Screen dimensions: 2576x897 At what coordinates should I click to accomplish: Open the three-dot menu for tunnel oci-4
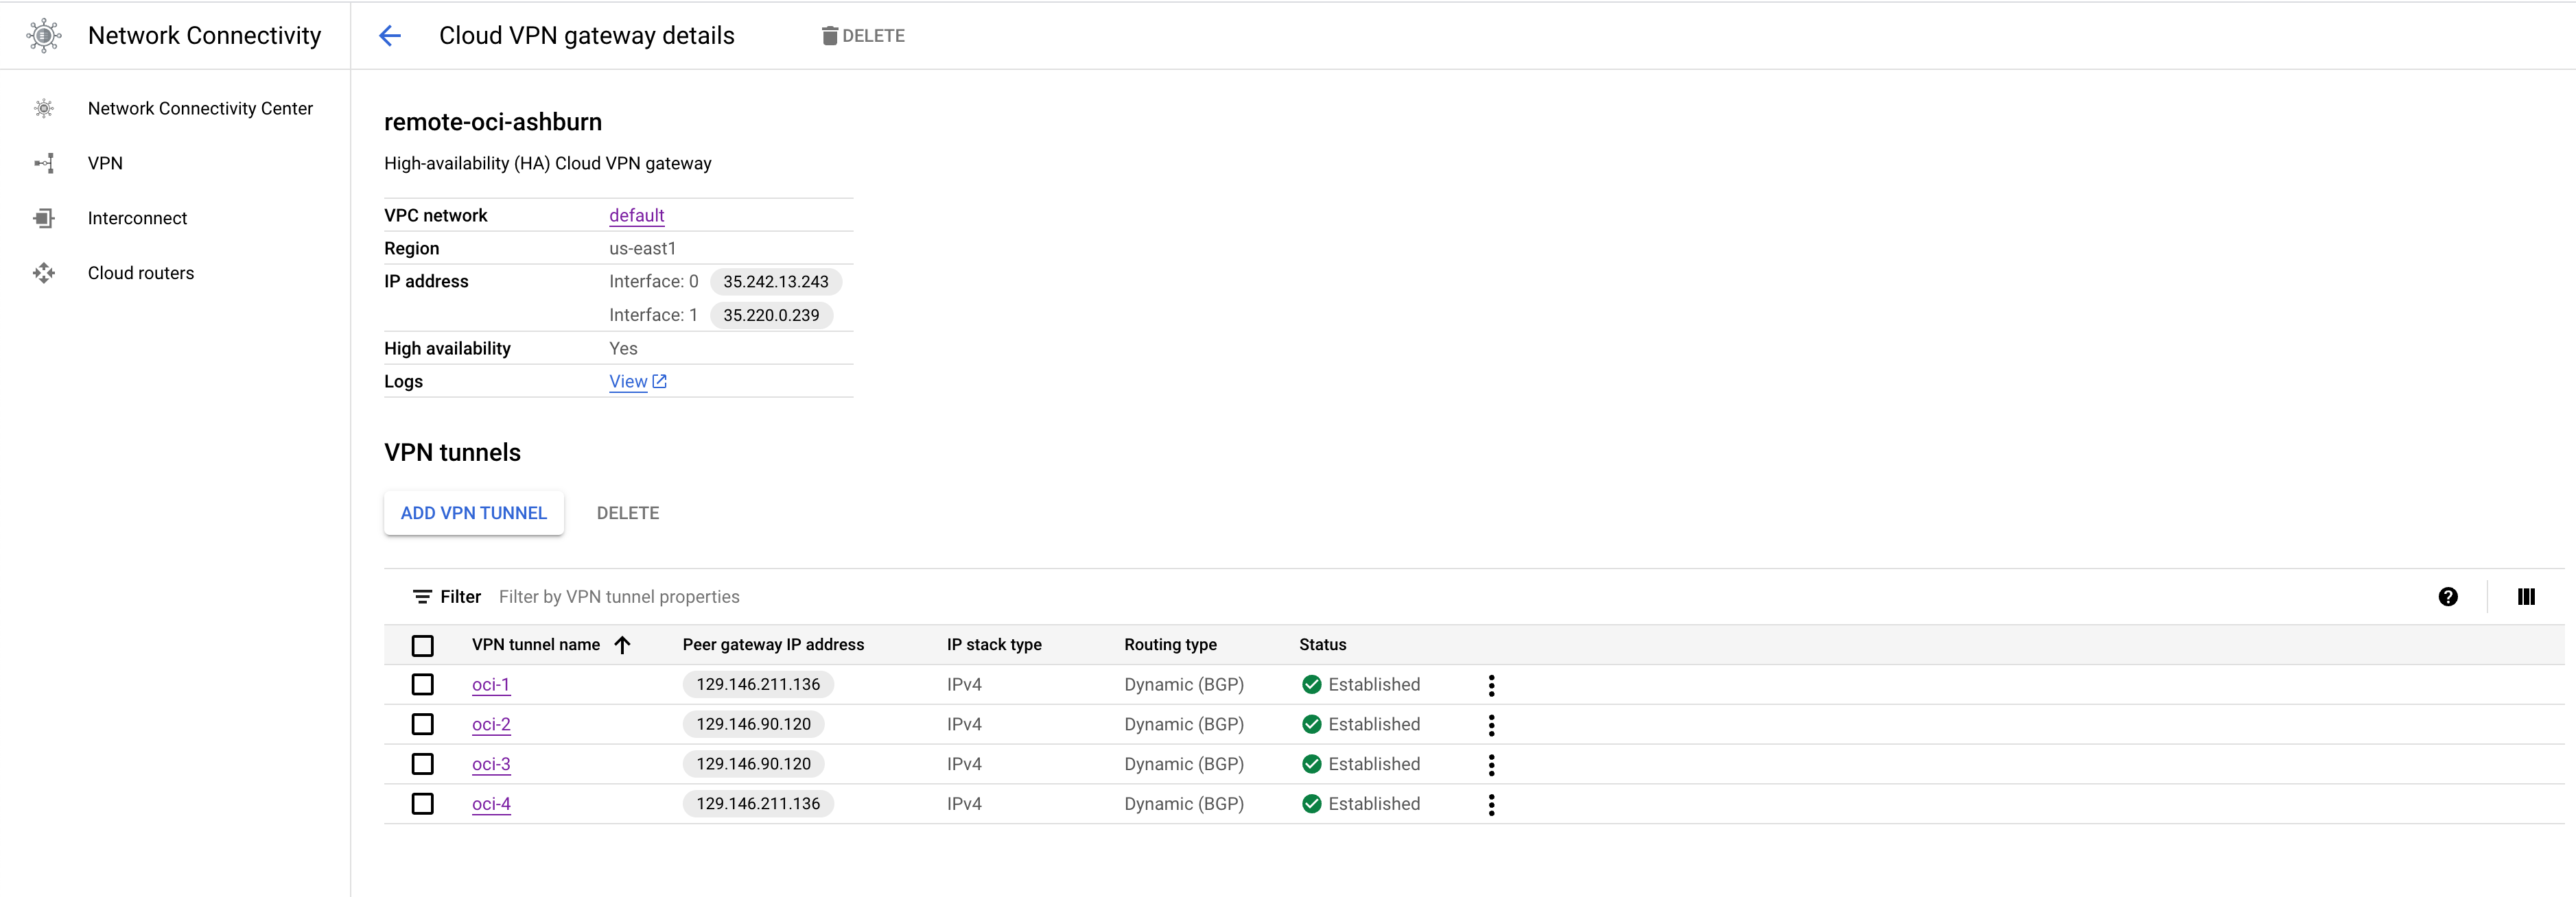click(1491, 805)
